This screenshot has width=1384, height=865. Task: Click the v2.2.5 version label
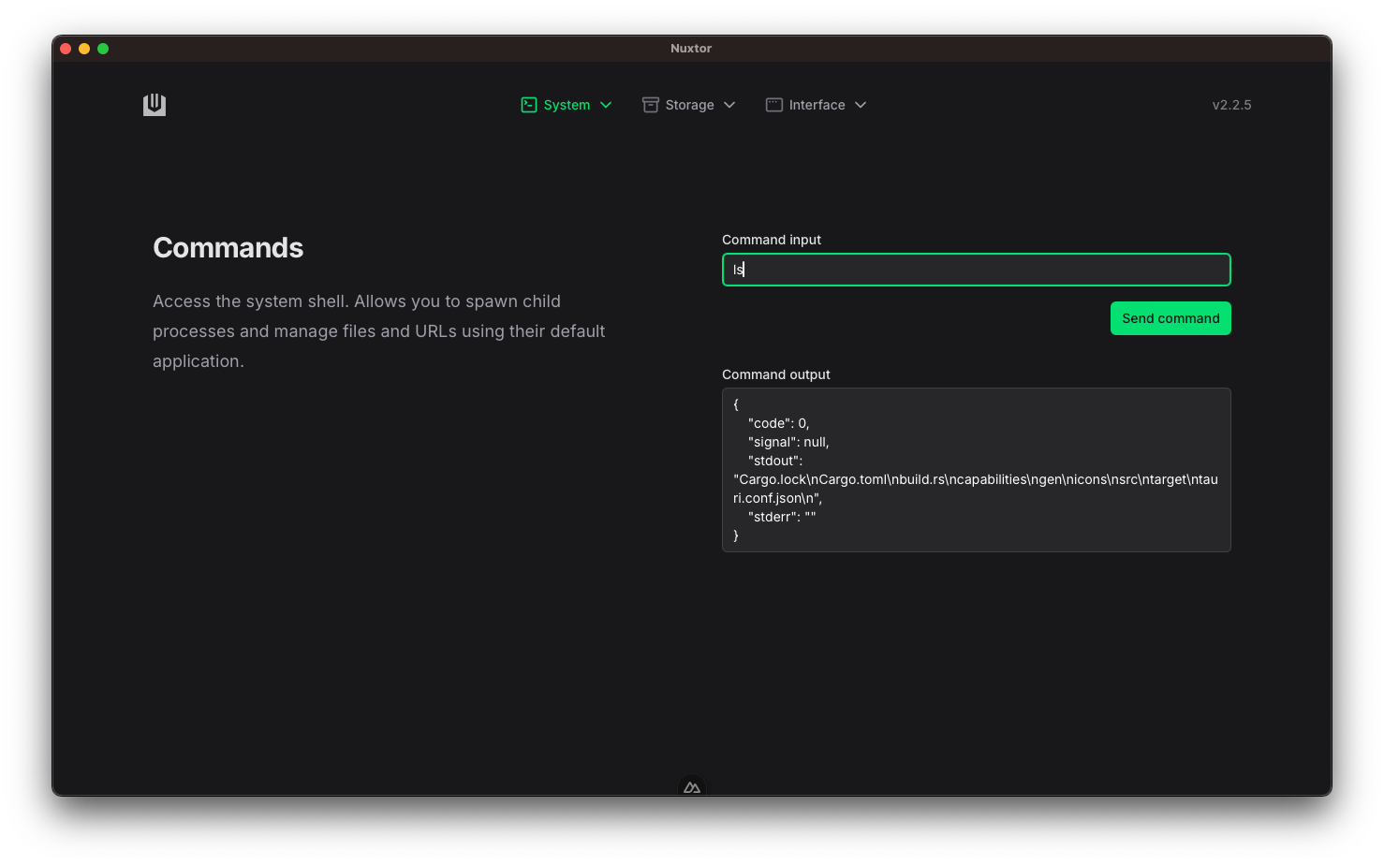coord(1231,105)
